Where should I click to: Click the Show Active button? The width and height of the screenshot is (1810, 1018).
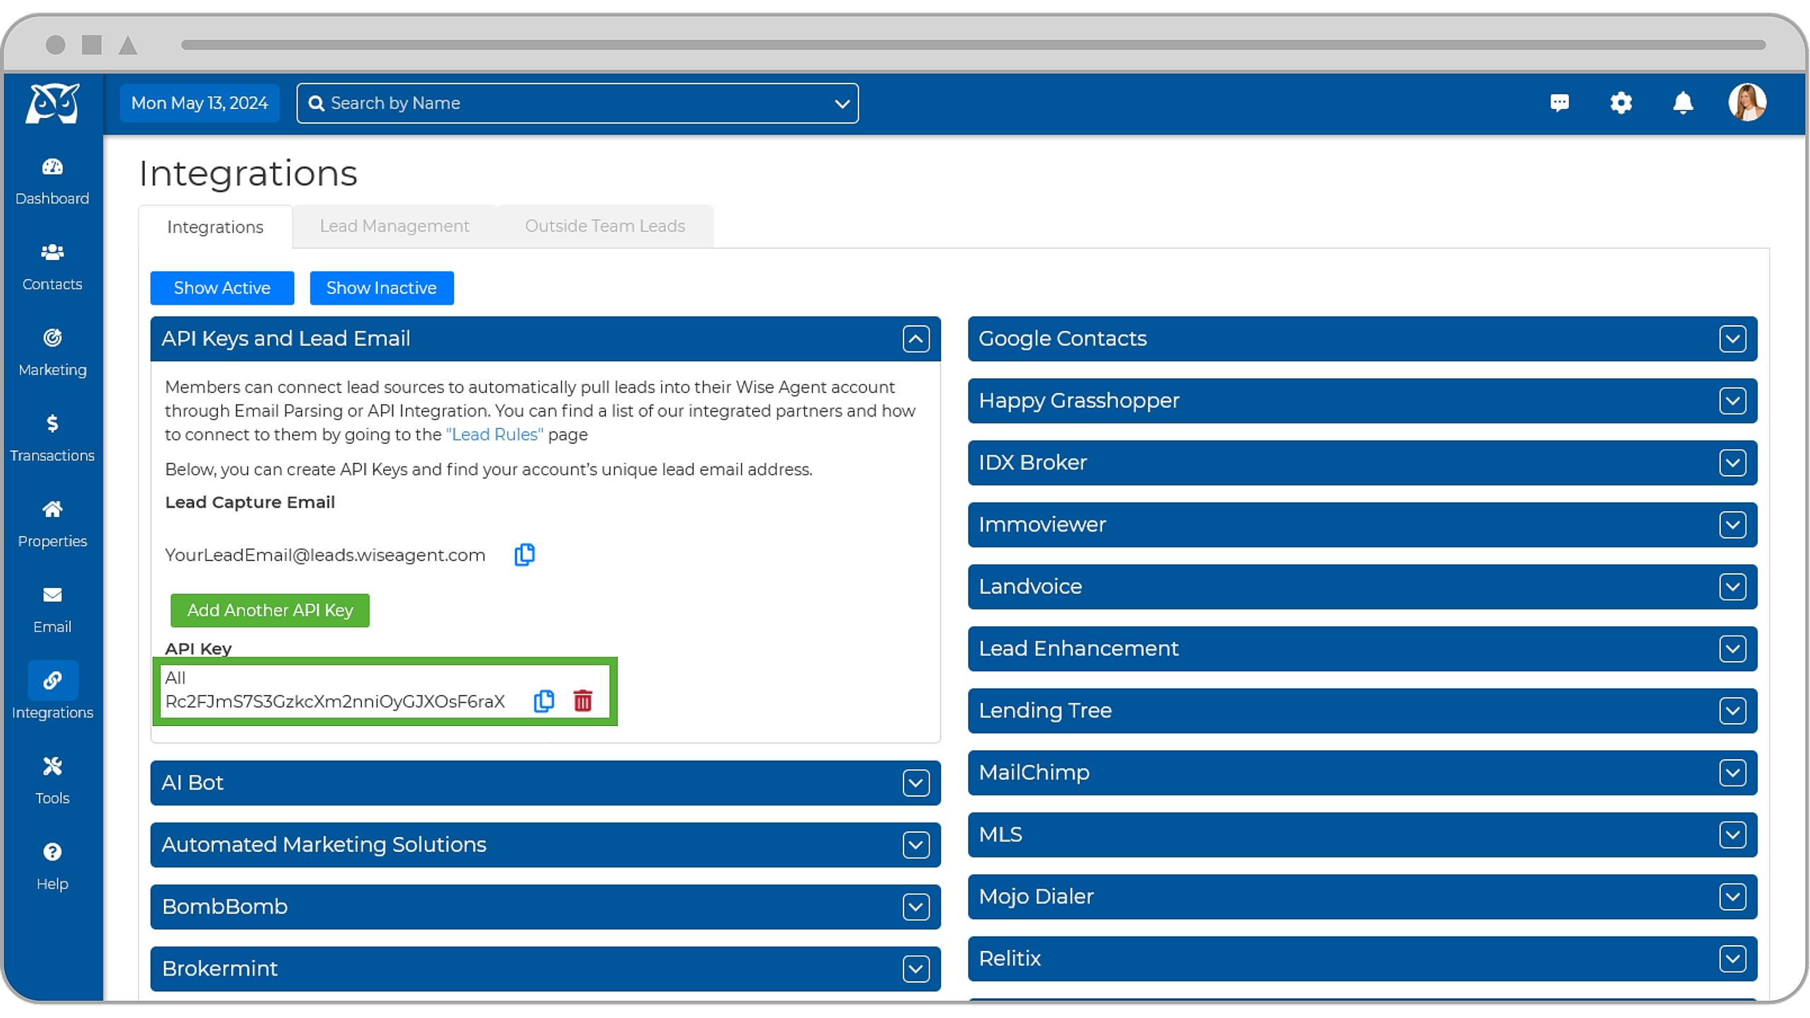click(x=222, y=288)
